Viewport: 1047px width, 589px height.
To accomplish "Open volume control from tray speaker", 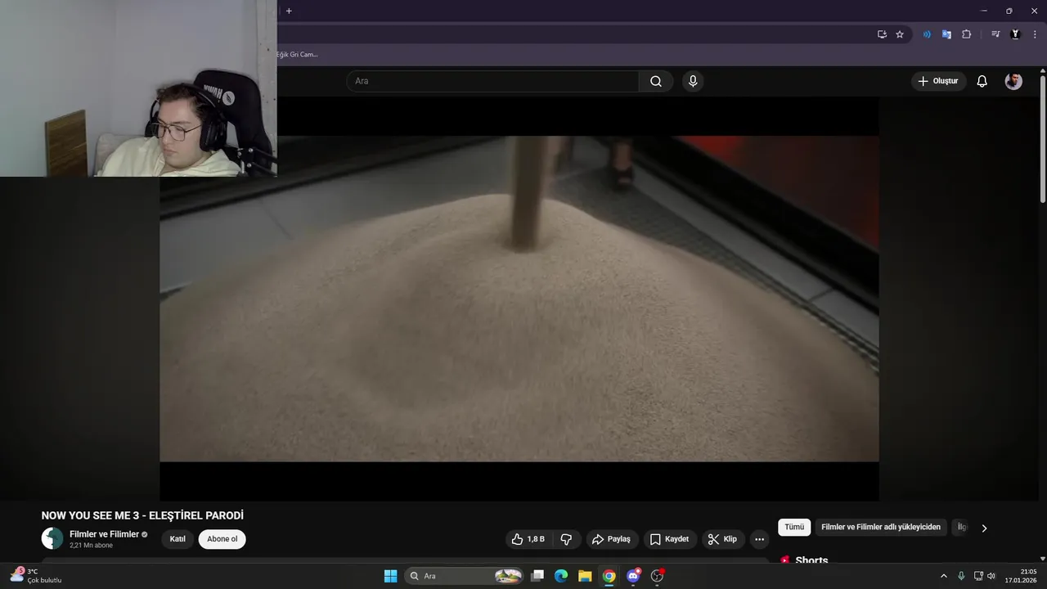I will (991, 576).
